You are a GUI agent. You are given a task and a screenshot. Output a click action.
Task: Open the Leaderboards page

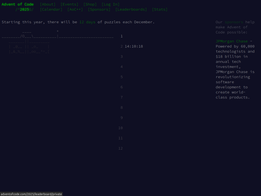pyautogui.click(x=131, y=9)
